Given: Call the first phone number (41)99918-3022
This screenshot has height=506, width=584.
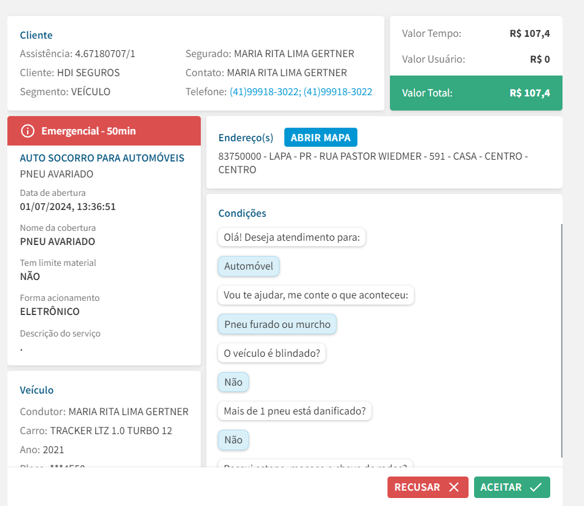Looking at the screenshot, I should 265,91.
